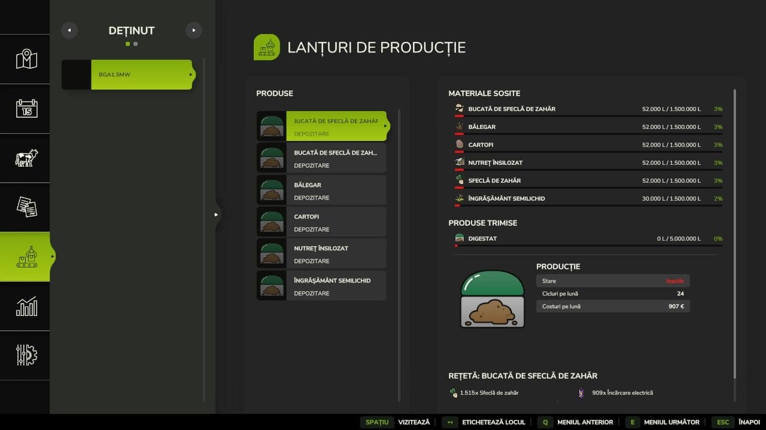Open the calendar sidebar icon
The image size is (766, 430).
[26, 109]
